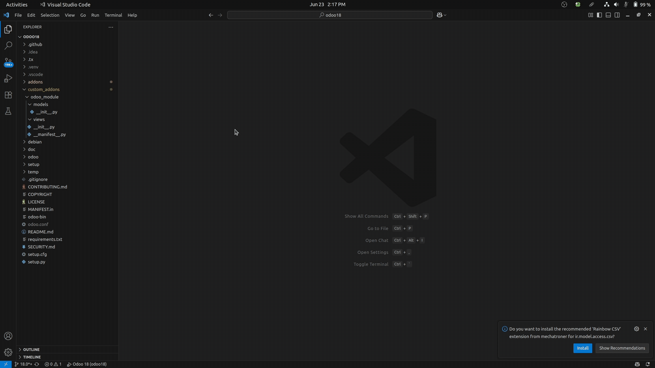
Task: Open the Testing flask view
Action: 8,111
